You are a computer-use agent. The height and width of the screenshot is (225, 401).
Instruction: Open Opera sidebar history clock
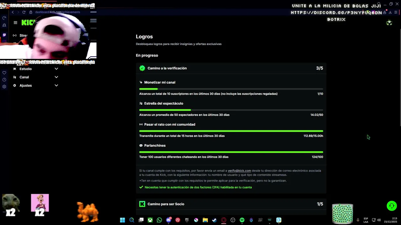(4, 80)
